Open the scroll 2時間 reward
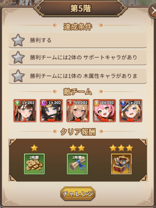 pos(77,164)
